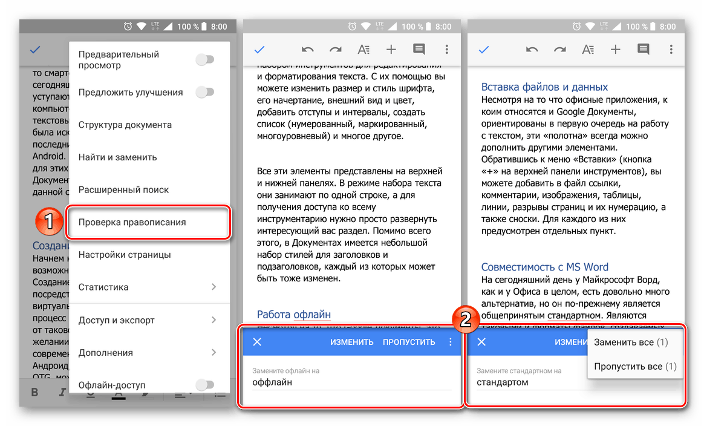
Task: Open text formatting in middle screen
Action: (363, 50)
